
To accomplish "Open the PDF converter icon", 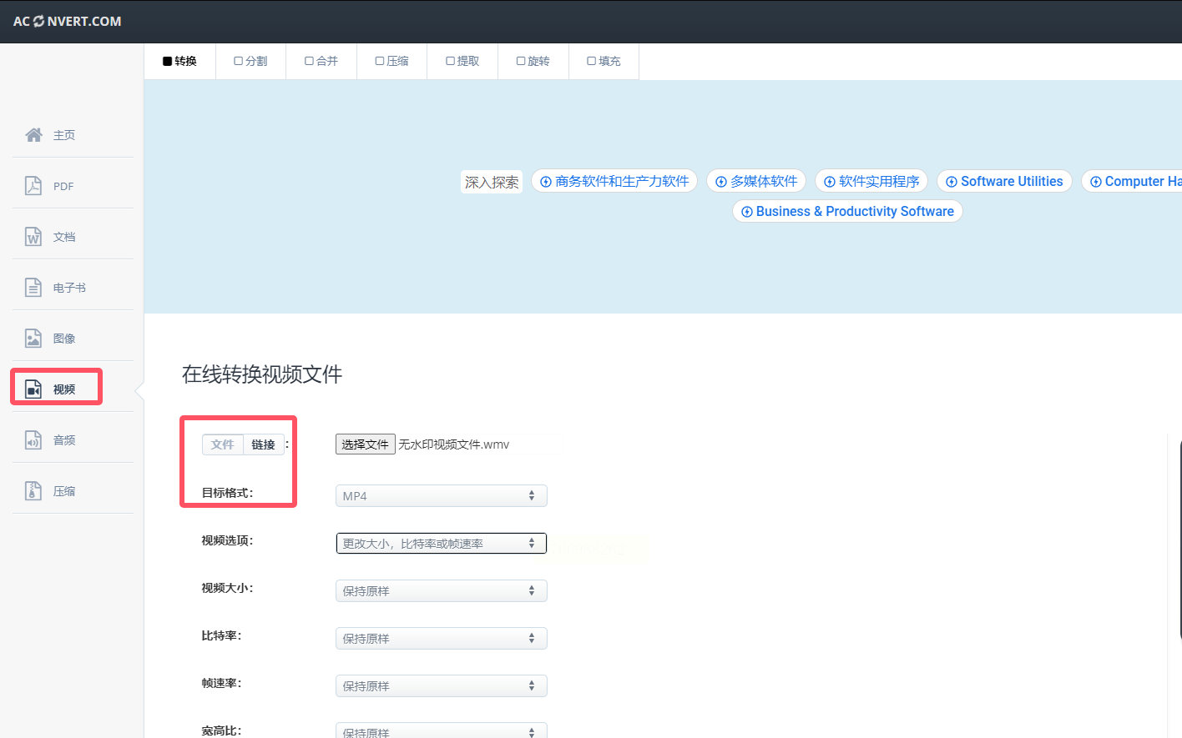I will tap(33, 186).
